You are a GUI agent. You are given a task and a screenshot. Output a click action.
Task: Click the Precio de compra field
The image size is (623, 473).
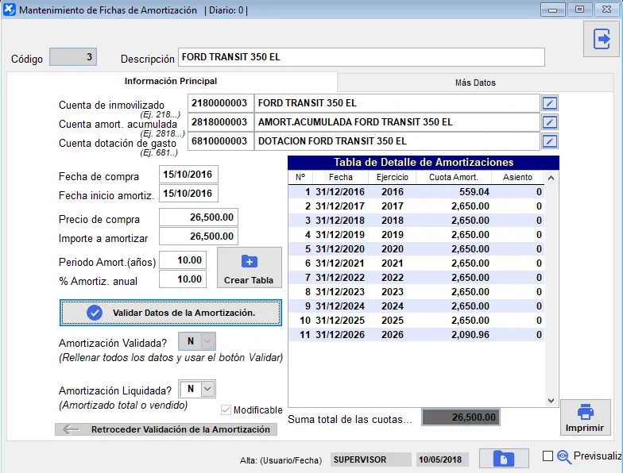(199, 217)
